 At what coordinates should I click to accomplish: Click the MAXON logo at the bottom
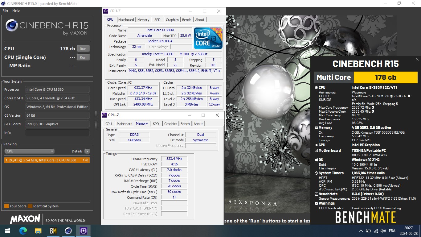click(x=25, y=219)
